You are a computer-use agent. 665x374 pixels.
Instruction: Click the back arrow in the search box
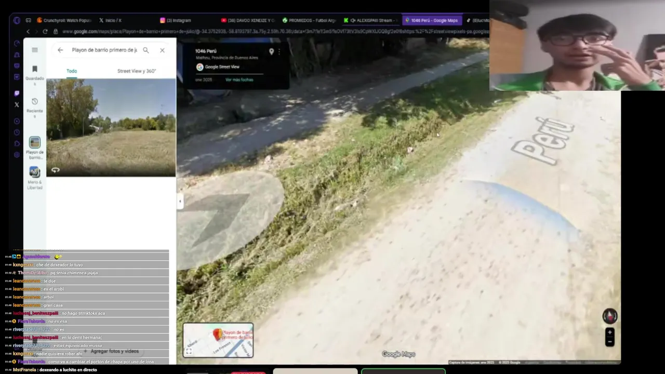pos(60,50)
